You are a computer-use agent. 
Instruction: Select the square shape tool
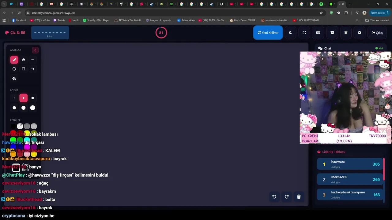coord(23,69)
